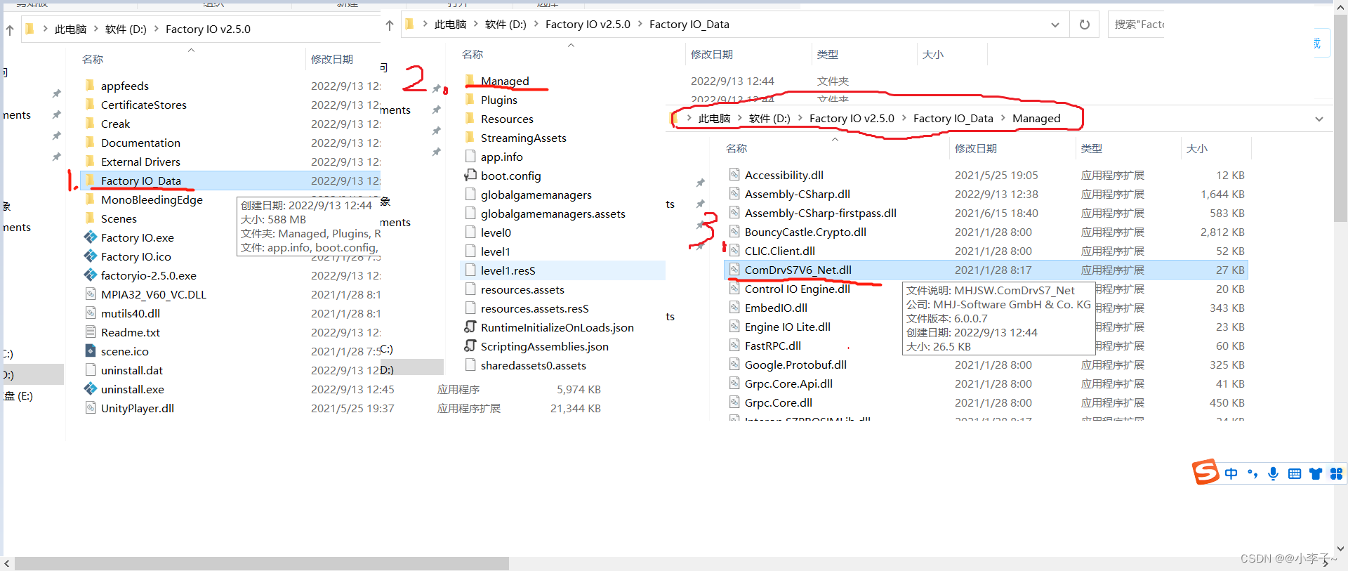Image resolution: width=1348 pixels, height=571 pixels.
Task: Select Grpc.Core.Api.dll file
Action: click(x=788, y=383)
